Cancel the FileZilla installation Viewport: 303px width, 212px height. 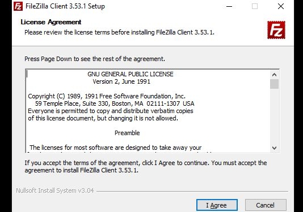coord(266,205)
